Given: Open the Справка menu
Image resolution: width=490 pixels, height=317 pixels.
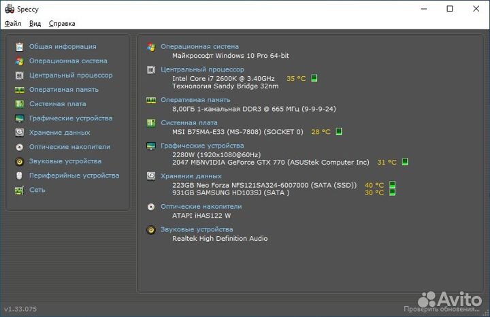Looking at the screenshot, I should click(x=62, y=24).
